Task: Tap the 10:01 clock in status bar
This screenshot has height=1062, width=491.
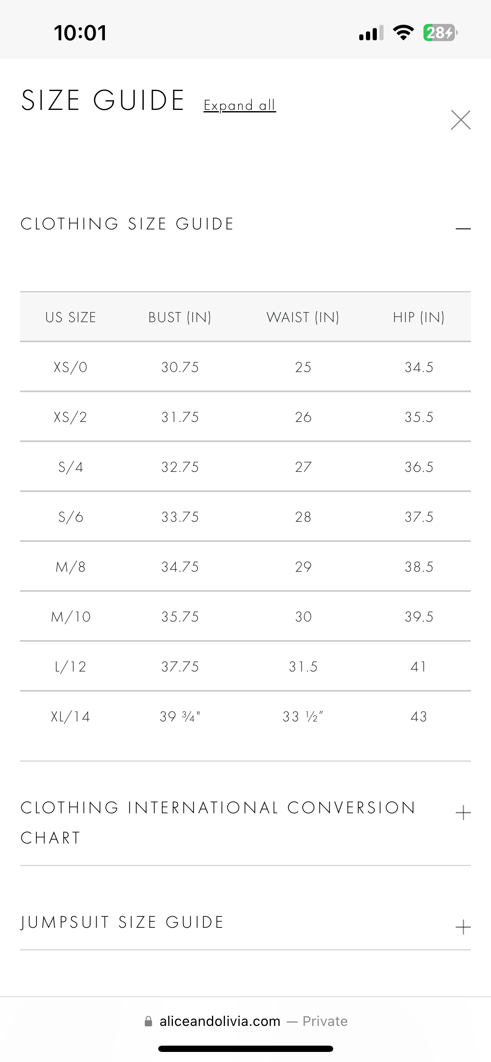Action: 80,33
